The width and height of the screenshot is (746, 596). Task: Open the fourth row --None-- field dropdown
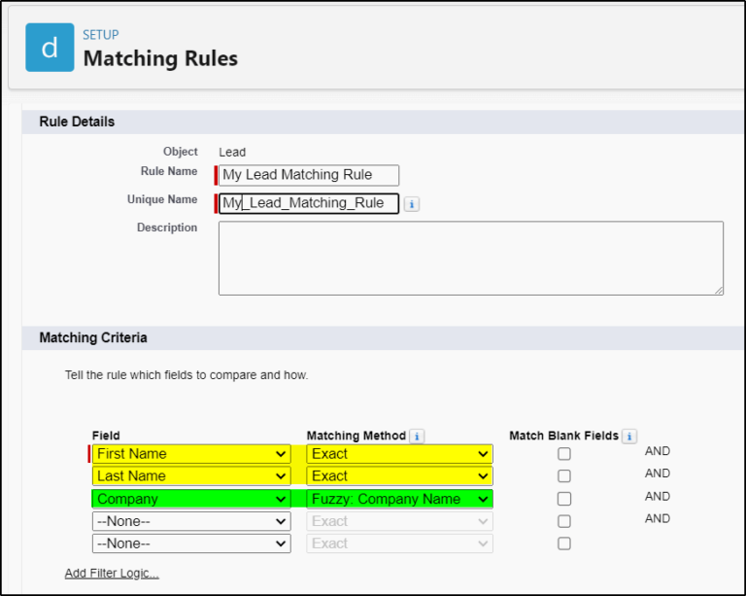click(191, 521)
